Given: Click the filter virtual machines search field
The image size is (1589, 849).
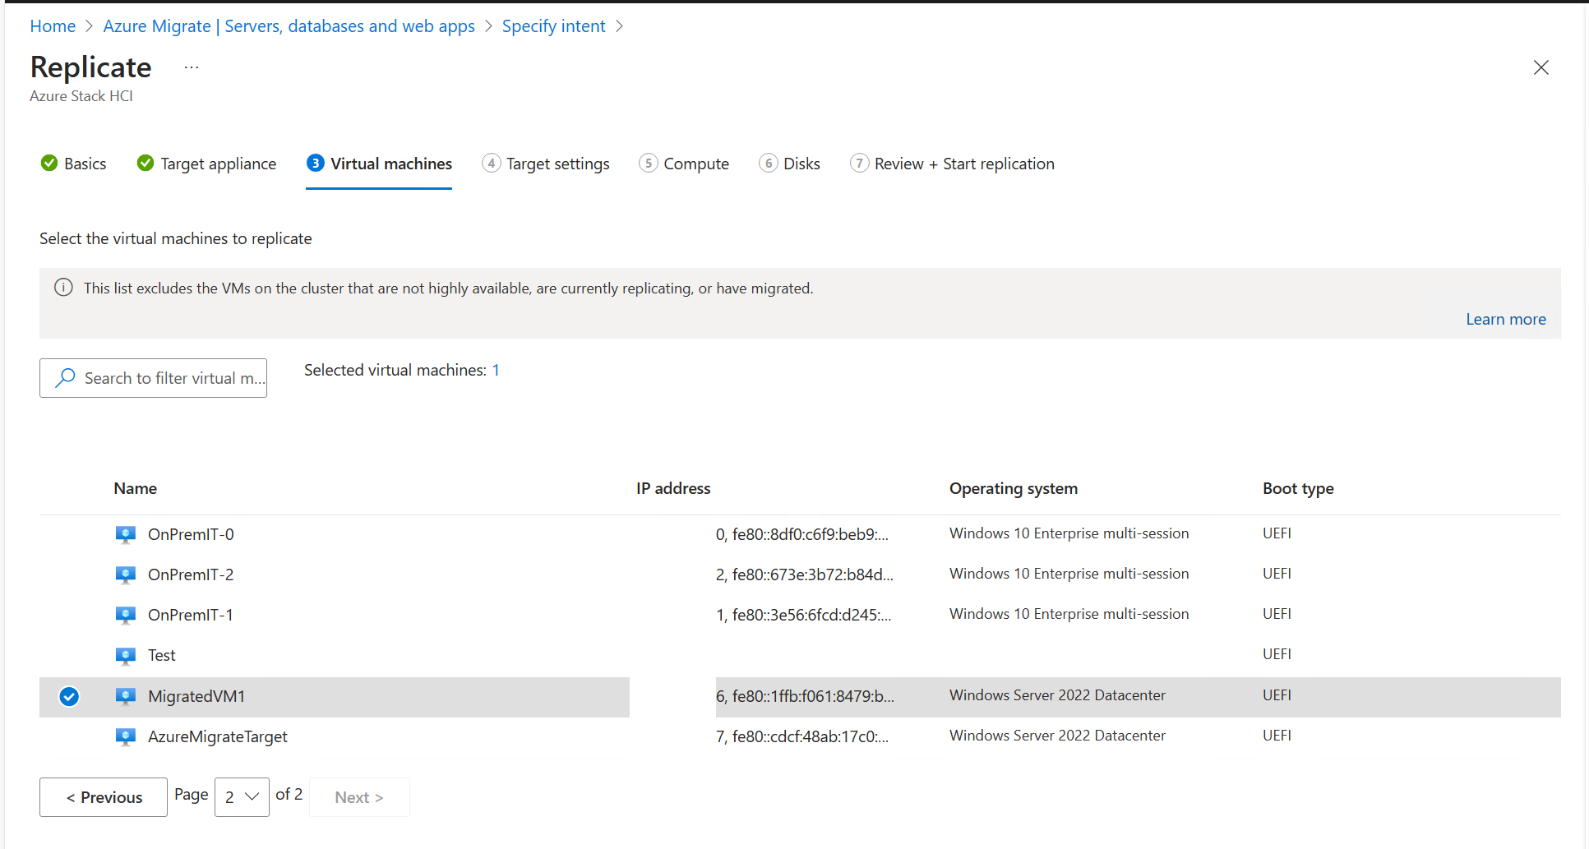Looking at the screenshot, I should coord(161,377).
